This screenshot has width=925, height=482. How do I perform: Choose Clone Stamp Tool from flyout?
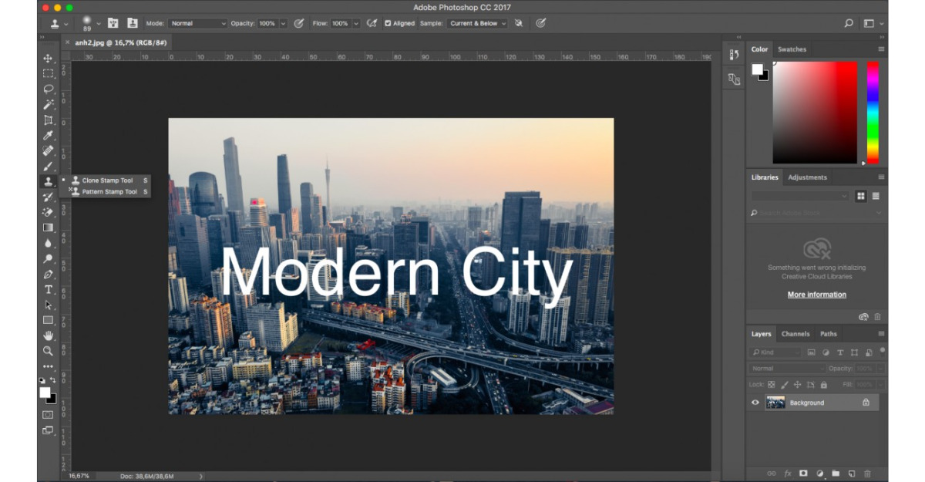(108, 180)
